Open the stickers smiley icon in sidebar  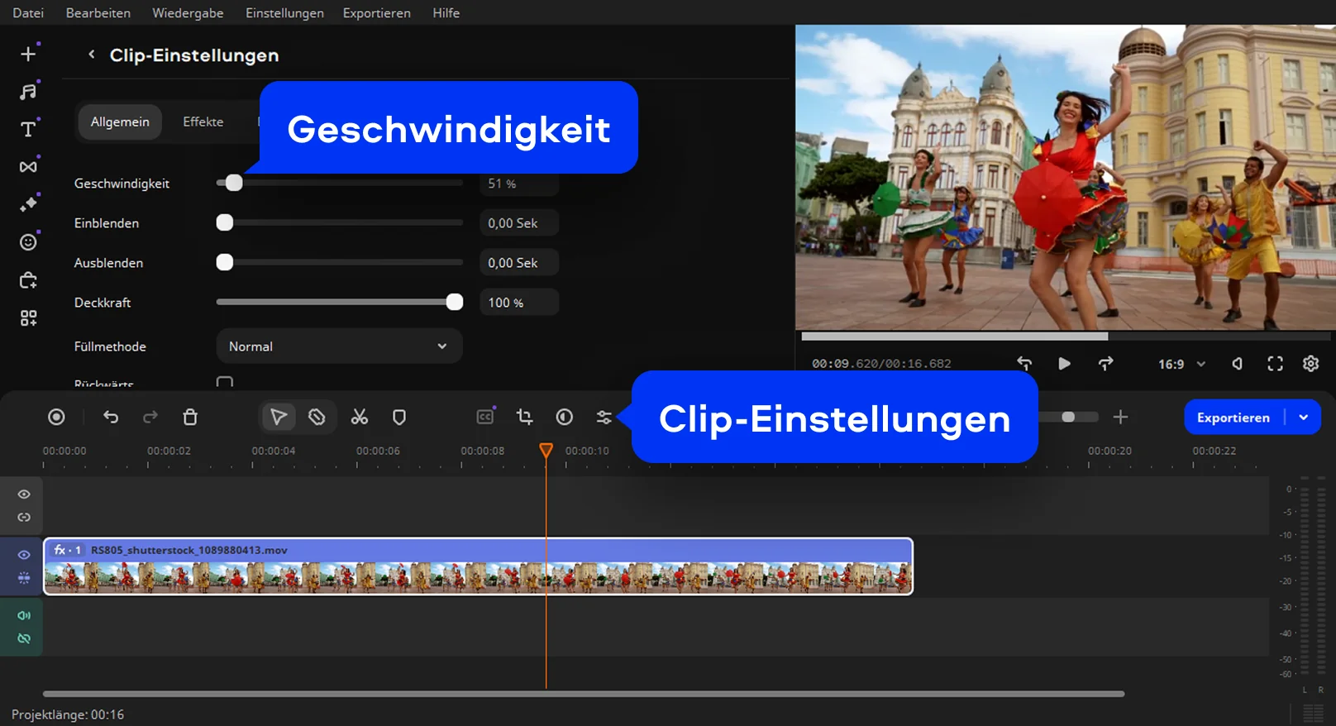[x=28, y=242]
